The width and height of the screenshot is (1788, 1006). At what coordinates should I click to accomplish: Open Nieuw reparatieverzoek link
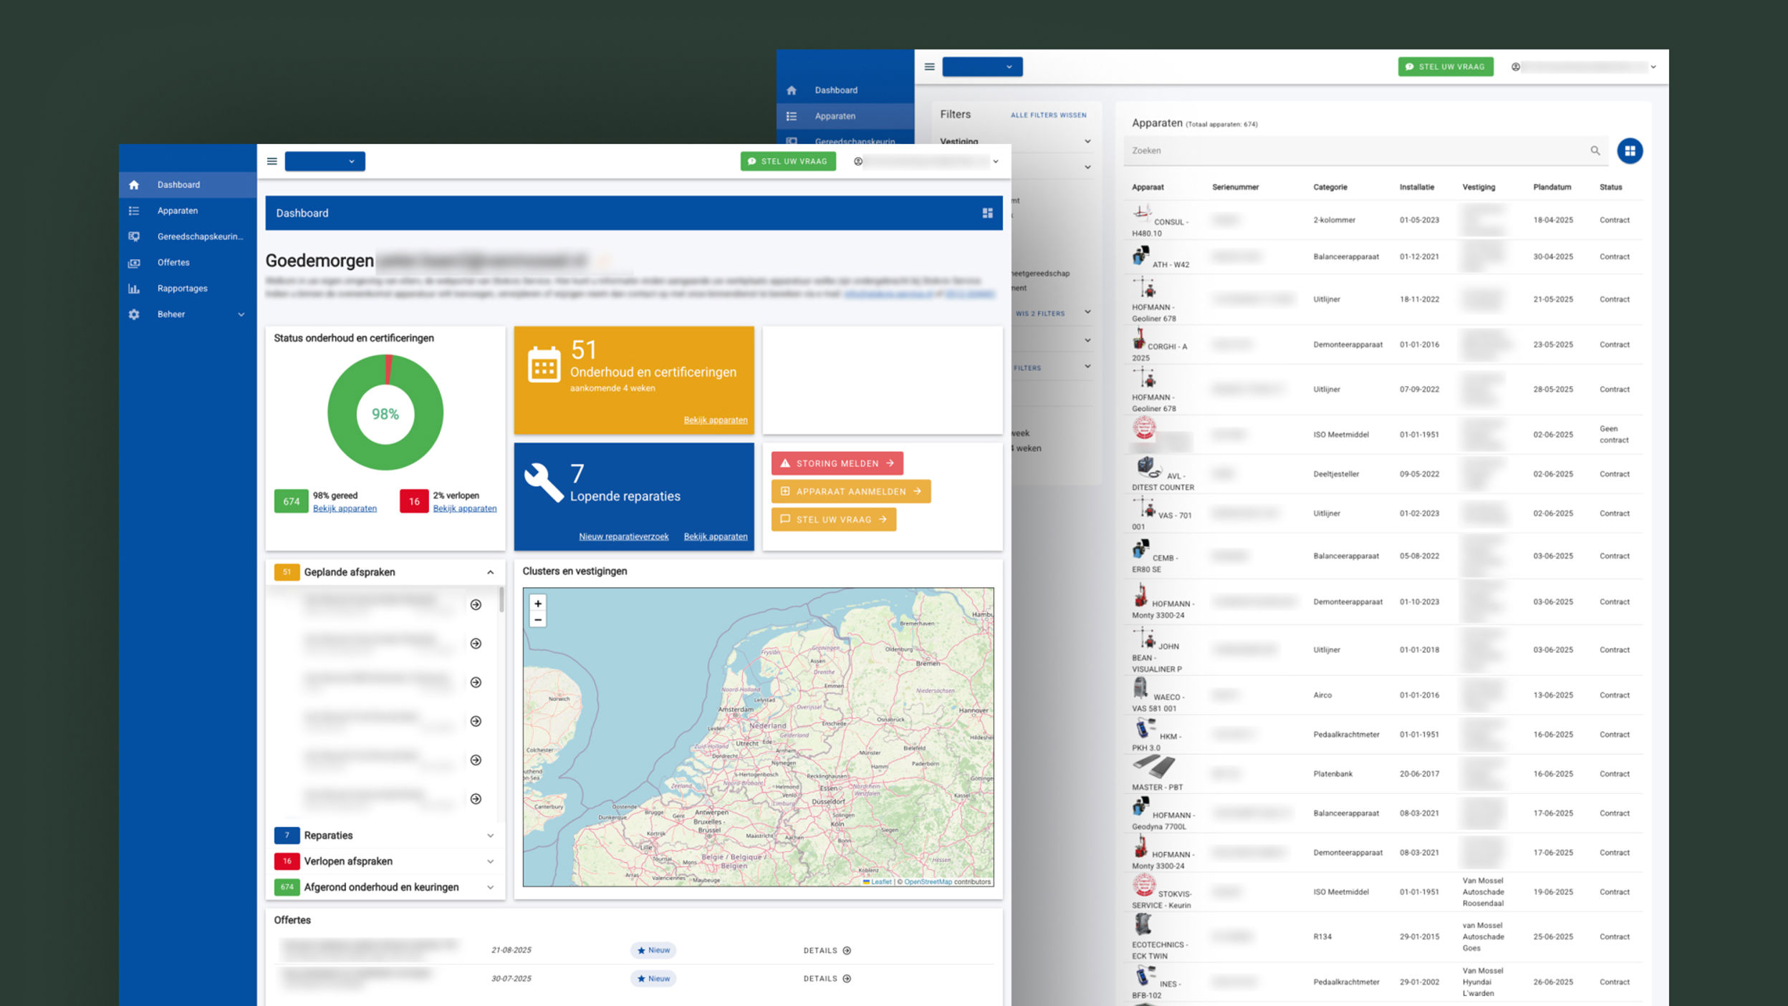pos(623,536)
